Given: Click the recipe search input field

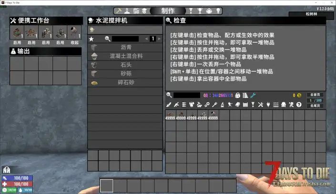Looking at the screenshot, I should pos(125,39).
